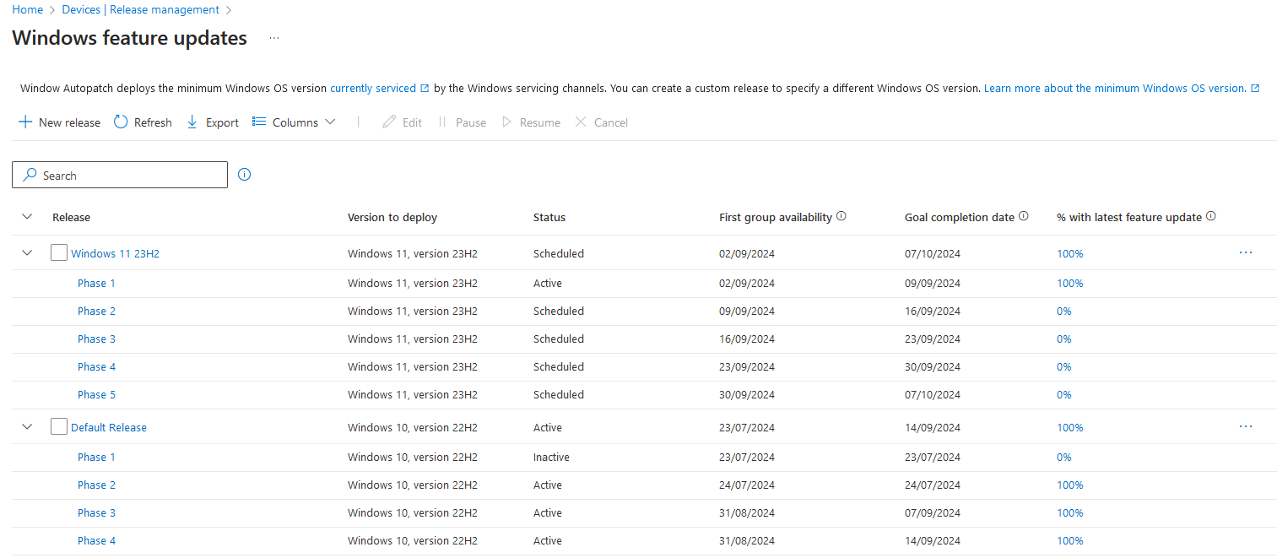
Task: Click the info icon beside the search box
Action: 244,174
